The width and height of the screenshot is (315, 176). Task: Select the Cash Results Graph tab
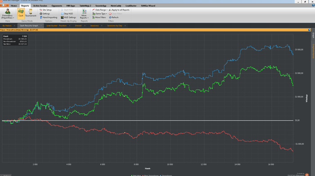pyautogui.click(x=29, y=26)
